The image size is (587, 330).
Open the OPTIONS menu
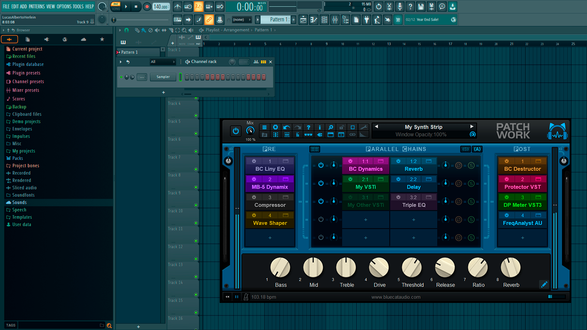(x=64, y=6)
